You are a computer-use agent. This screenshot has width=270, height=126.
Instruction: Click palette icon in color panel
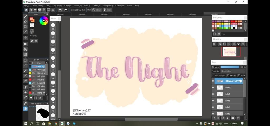coord(32,41)
